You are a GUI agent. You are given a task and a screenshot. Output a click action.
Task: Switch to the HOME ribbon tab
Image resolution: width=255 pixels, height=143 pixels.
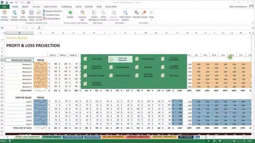point(15,7)
